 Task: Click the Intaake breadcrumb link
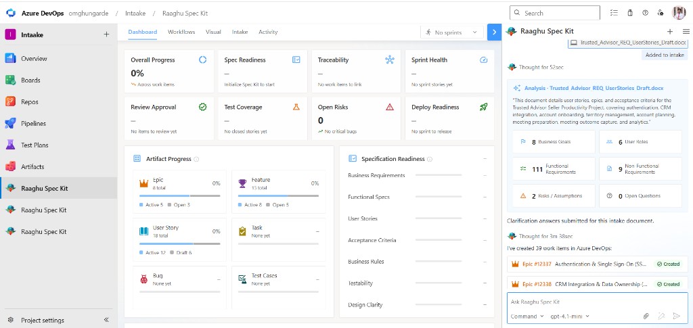pos(135,14)
